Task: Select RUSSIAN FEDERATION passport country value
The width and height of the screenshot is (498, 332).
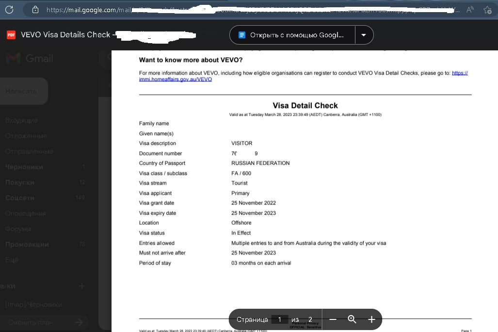Action: click(260, 163)
